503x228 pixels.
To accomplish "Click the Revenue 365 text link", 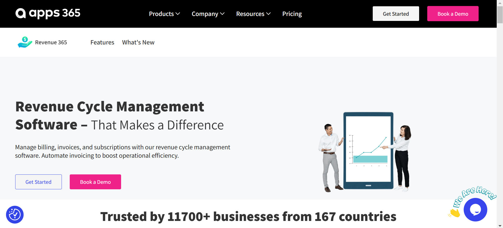I will click(x=51, y=42).
